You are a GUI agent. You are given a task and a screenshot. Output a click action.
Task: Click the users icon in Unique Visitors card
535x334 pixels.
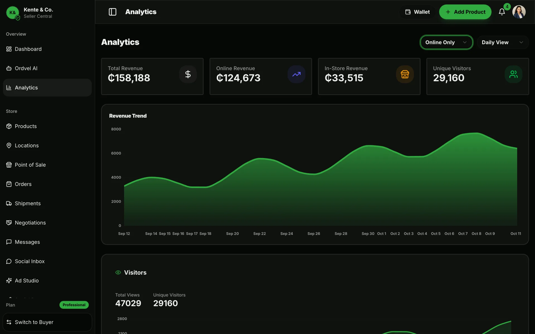(513, 74)
